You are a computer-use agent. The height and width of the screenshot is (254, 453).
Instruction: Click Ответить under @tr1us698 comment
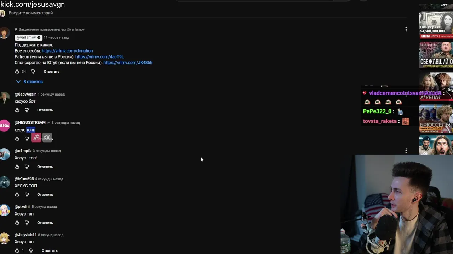click(45, 194)
